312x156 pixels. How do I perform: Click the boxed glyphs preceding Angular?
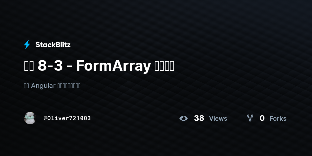[x=26, y=86]
